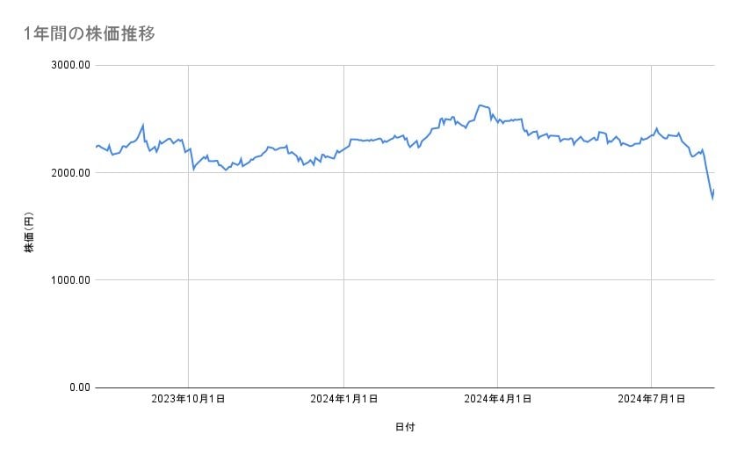Click the 1000.00 gridline at the 2024年4月1日 intersection
737x456 pixels.
click(x=498, y=280)
